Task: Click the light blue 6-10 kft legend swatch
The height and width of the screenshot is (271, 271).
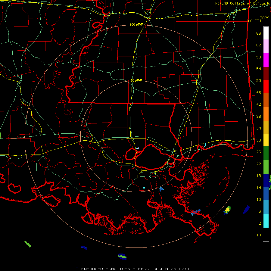Action: (266, 207)
